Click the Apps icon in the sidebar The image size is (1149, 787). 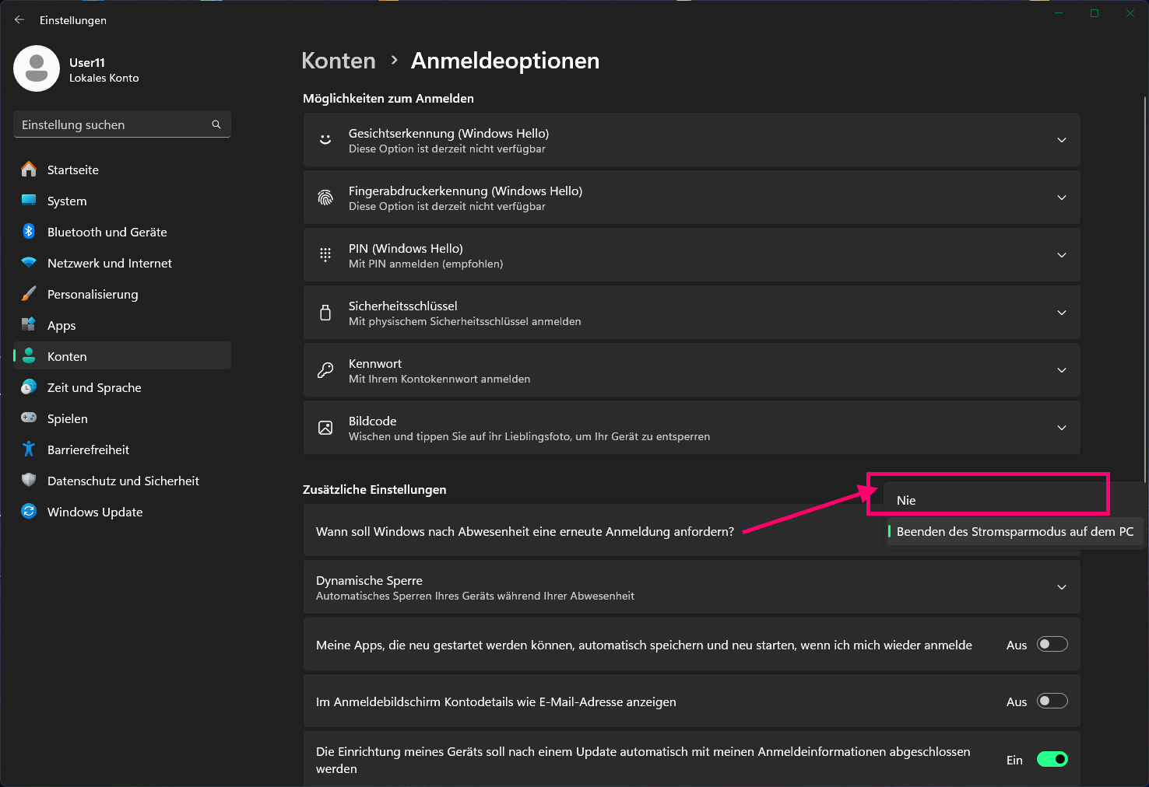click(x=29, y=324)
